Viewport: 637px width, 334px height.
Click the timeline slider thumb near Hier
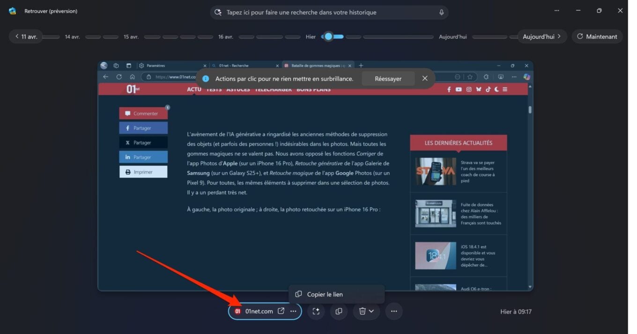point(328,37)
